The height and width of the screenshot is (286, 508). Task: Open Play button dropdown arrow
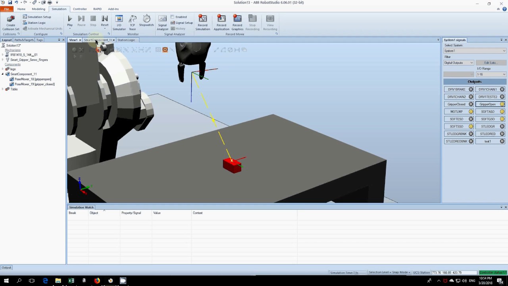70,29
